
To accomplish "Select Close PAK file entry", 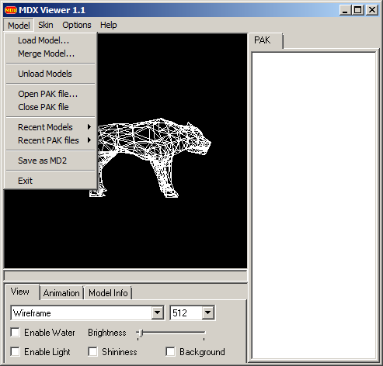I will click(50, 107).
